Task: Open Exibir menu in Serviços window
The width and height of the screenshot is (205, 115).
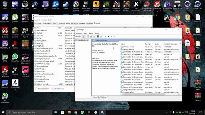Action: 91,33
